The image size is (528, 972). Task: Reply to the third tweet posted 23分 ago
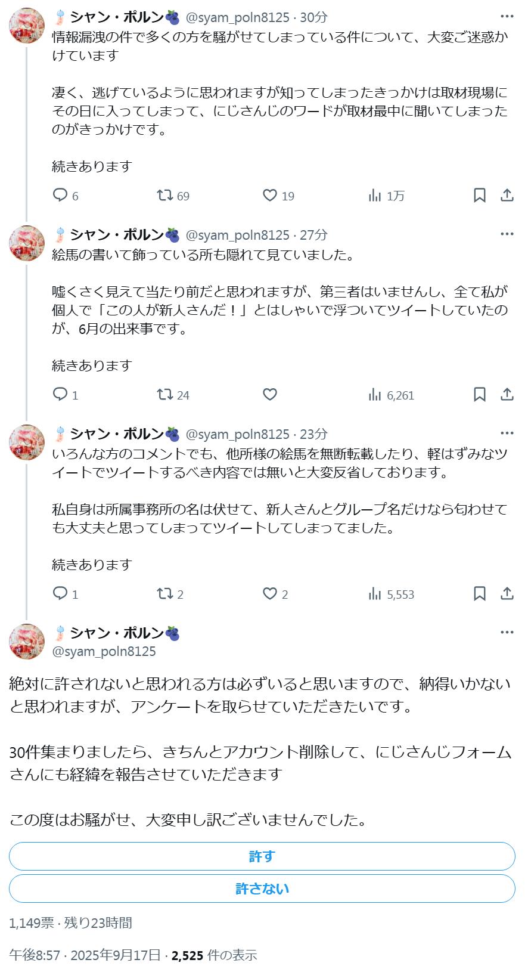(x=61, y=594)
